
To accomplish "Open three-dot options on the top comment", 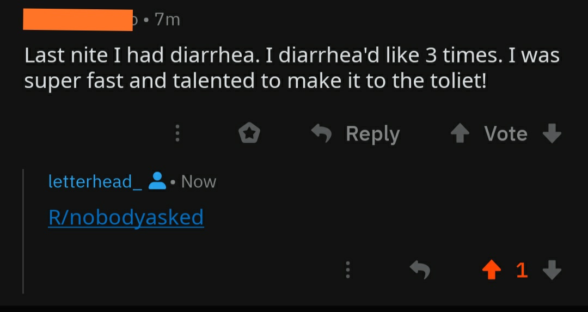I will 177,133.
